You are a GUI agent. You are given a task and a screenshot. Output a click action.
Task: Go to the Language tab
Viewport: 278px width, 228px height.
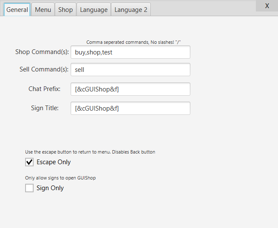(x=94, y=10)
